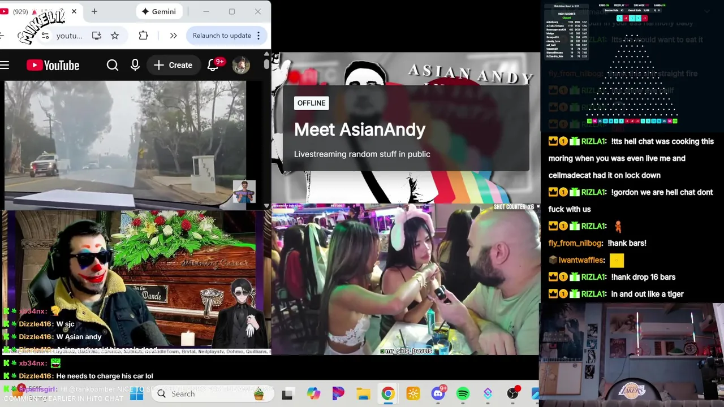
Task: Click RIZLA1 'in and out like a tiger'
Action: (x=616, y=294)
